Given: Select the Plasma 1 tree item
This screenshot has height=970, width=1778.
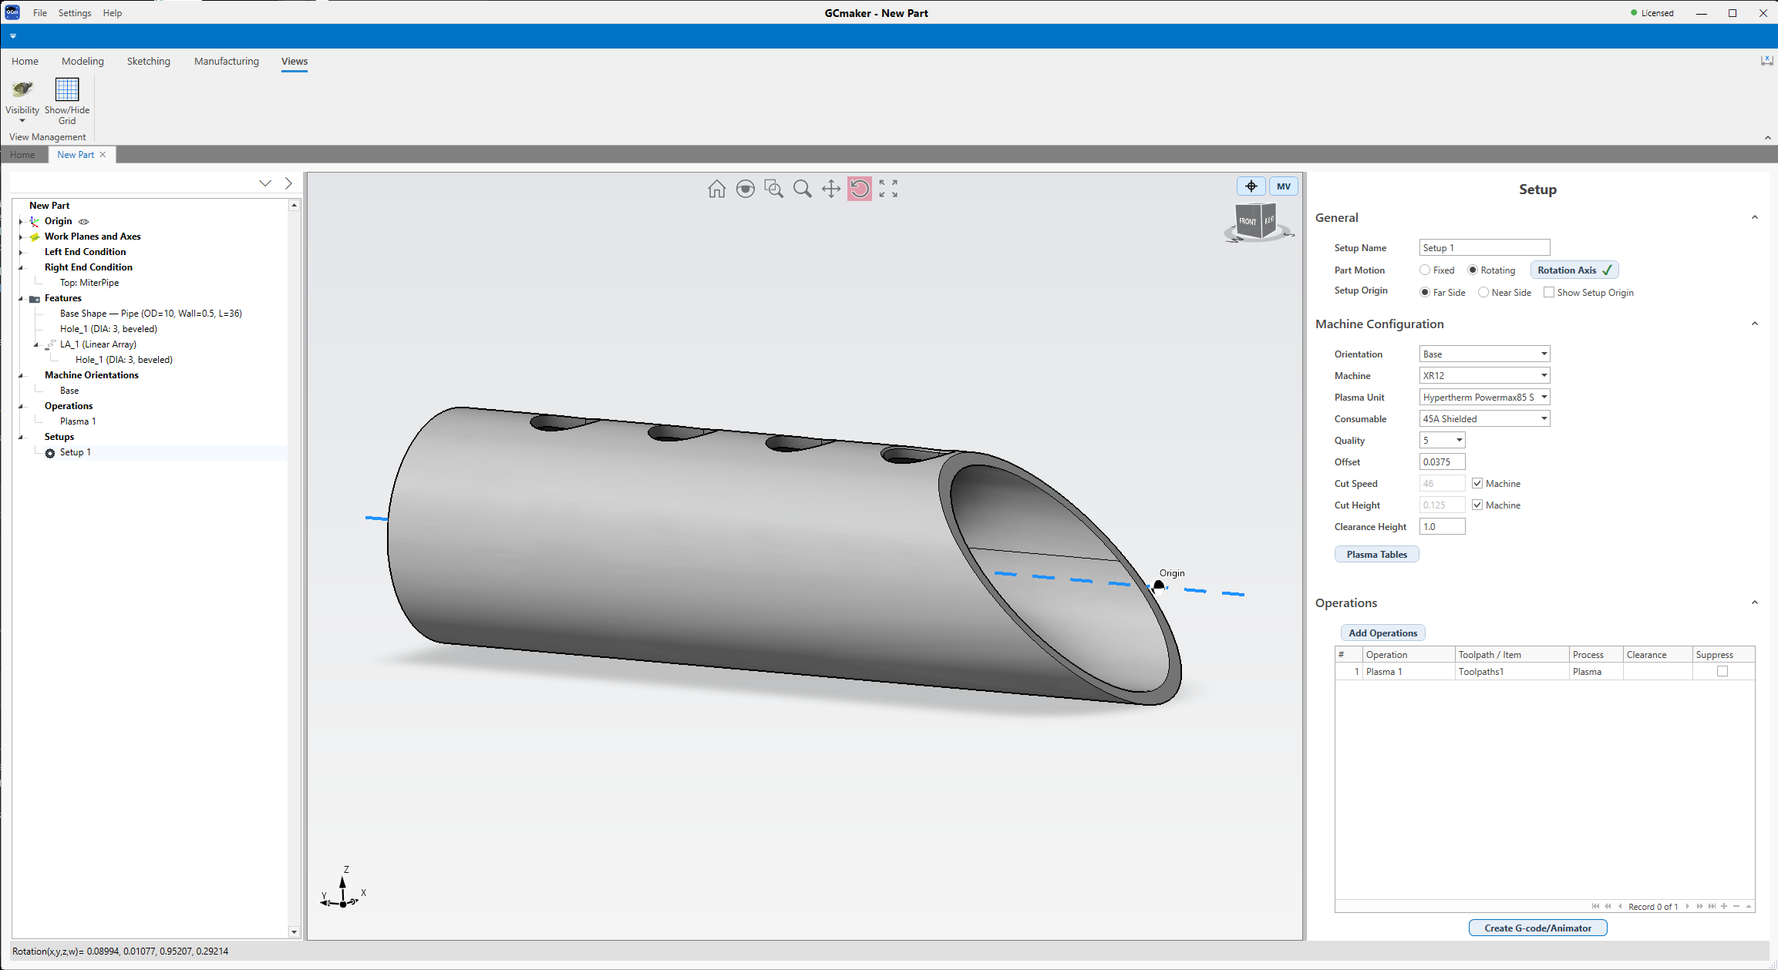Looking at the screenshot, I should [x=78, y=421].
